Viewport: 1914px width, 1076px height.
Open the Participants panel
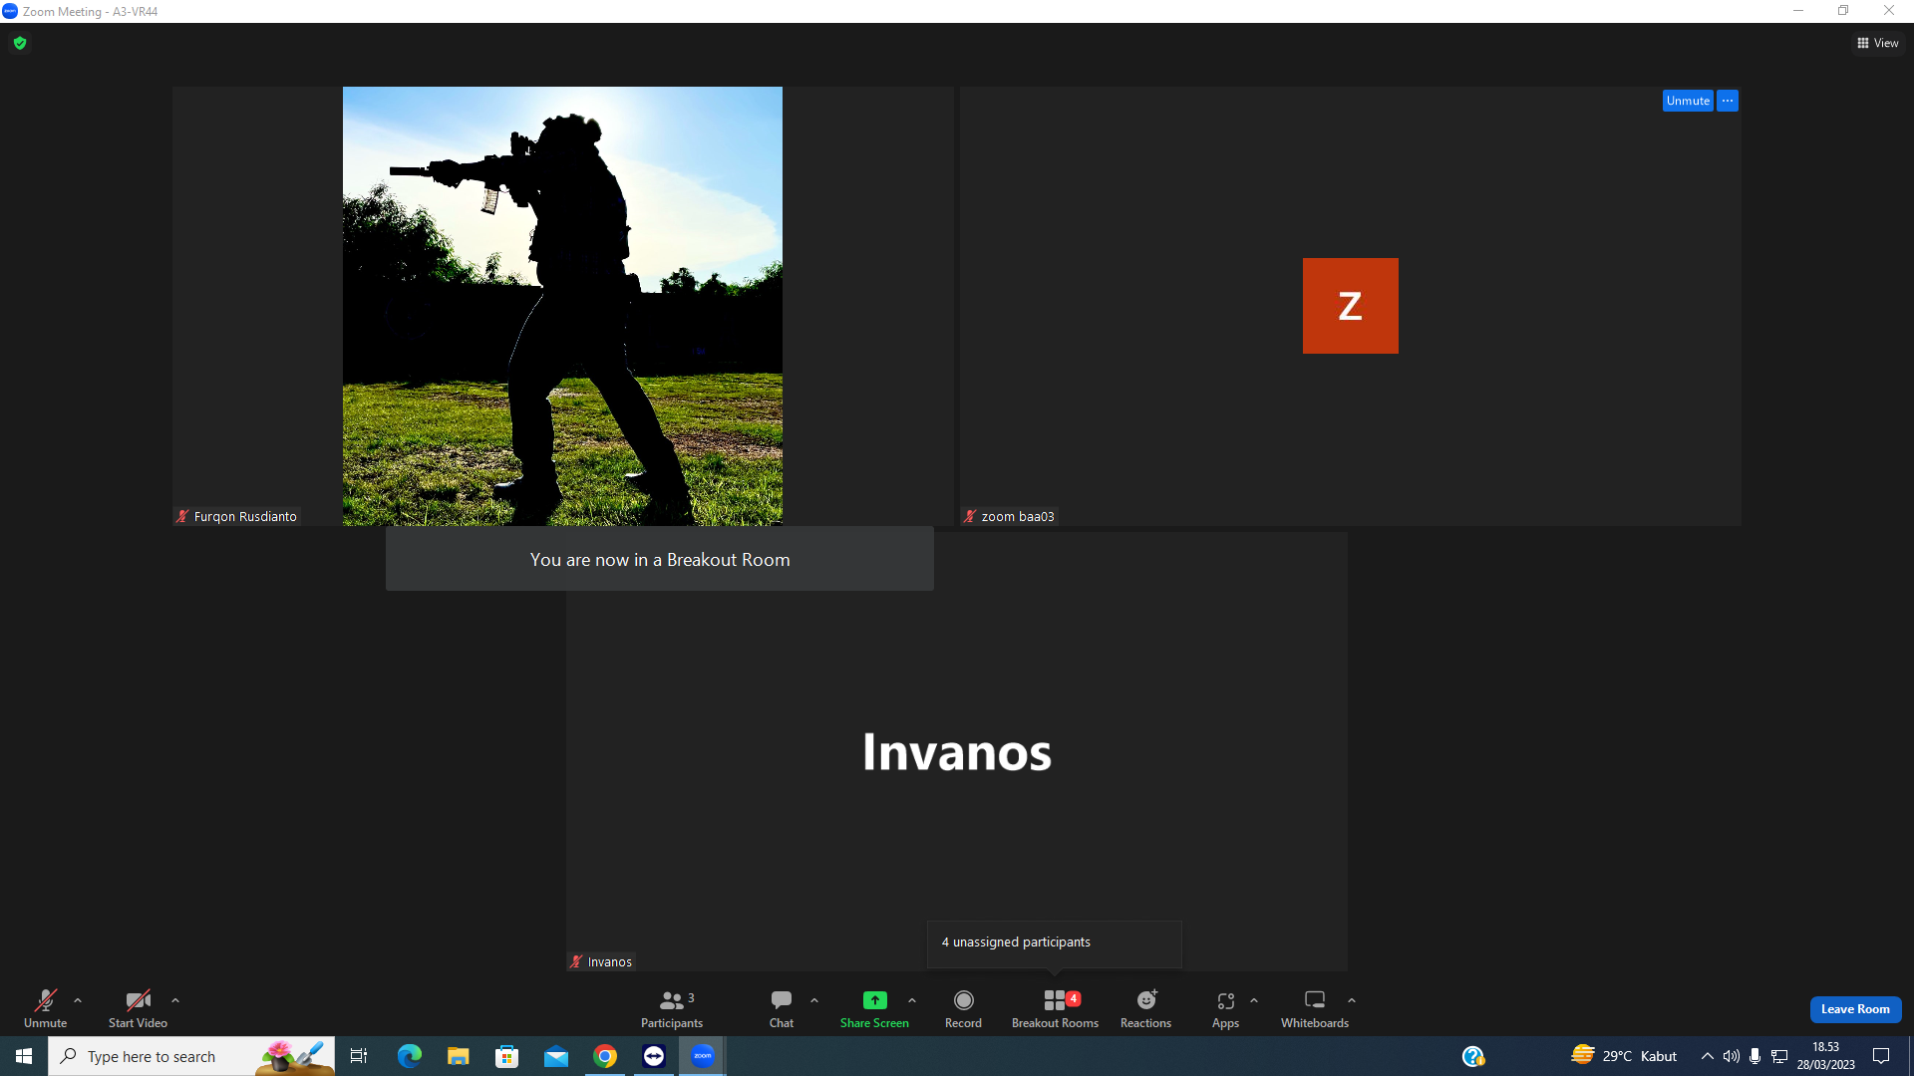click(x=672, y=1008)
